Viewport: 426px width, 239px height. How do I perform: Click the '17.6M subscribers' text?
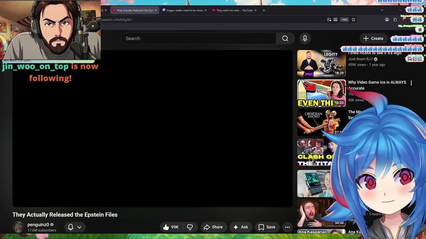coord(42,230)
